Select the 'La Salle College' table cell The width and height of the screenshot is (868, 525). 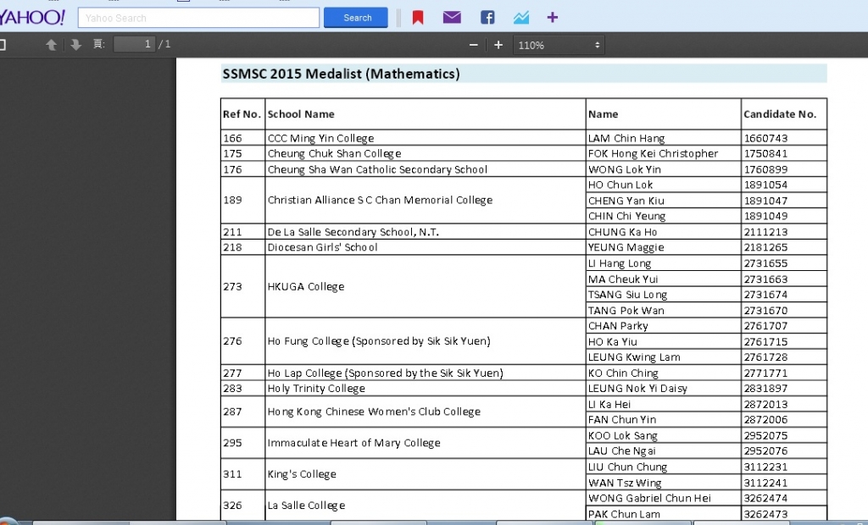pyautogui.click(x=306, y=506)
